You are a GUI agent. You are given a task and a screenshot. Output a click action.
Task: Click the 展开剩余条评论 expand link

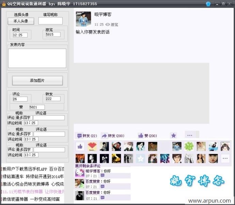(x=88, y=166)
